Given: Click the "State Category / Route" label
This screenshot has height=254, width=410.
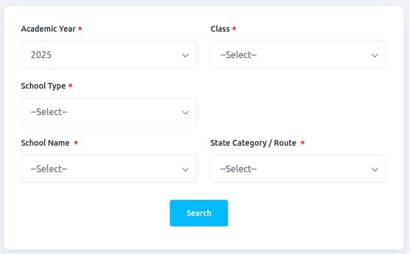Looking at the screenshot, I should point(253,143).
